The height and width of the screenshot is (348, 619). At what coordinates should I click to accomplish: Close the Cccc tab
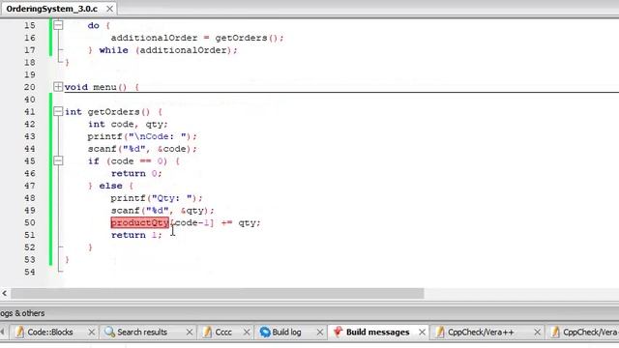tap(247, 333)
